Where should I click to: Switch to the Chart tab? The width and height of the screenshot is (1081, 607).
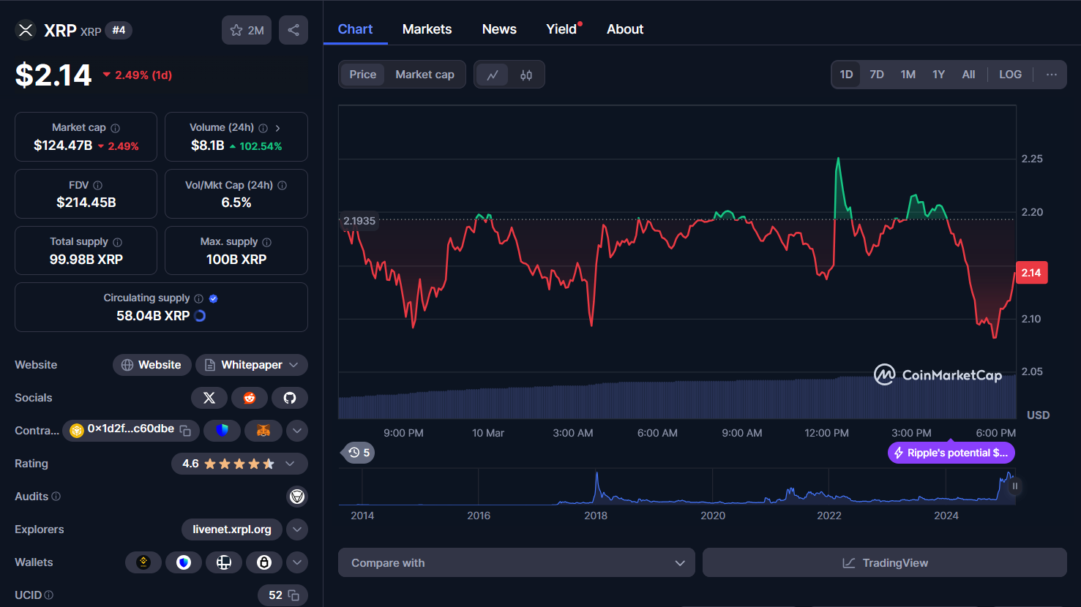tap(355, 29)
